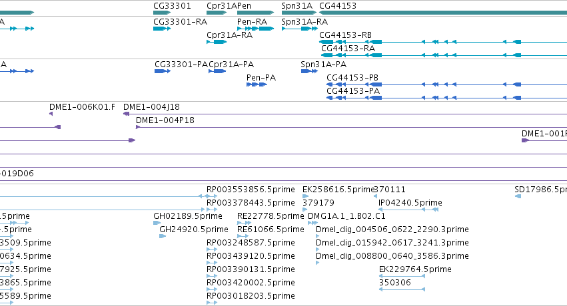The height and width of the screenshot is (306, 567).
Task: Select the Cpr31A gene label
Action: 222,6
